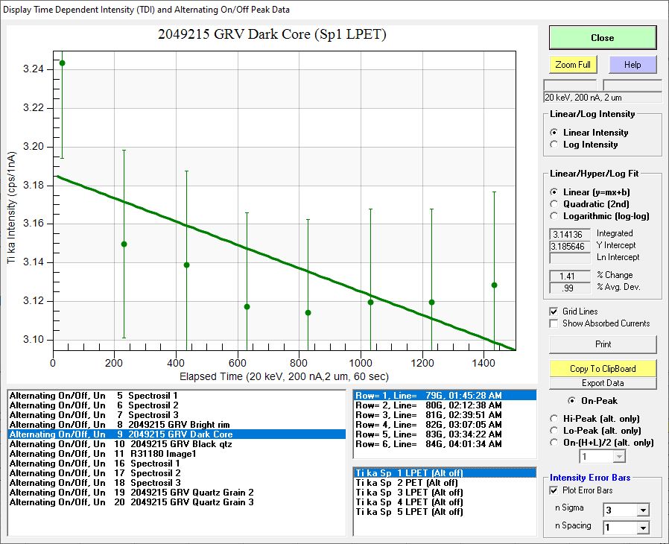669x544 pixels.
Task: Click the green Close button
Action: tap(602, 38)
